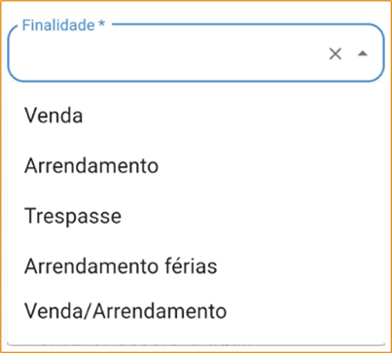Viewport: 392px width, 353px height.
Task: Toggle the dropdown using the caret icon
Action: (x=363, y=53)
